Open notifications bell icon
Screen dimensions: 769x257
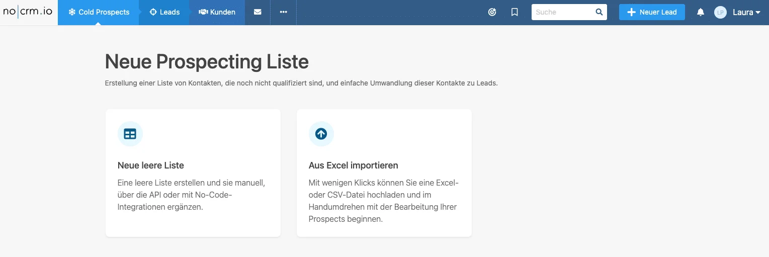[701, 12]
